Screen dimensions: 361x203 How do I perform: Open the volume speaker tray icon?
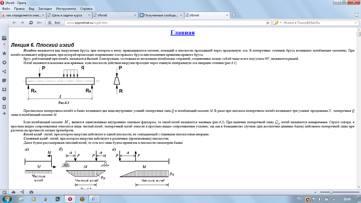321,199
